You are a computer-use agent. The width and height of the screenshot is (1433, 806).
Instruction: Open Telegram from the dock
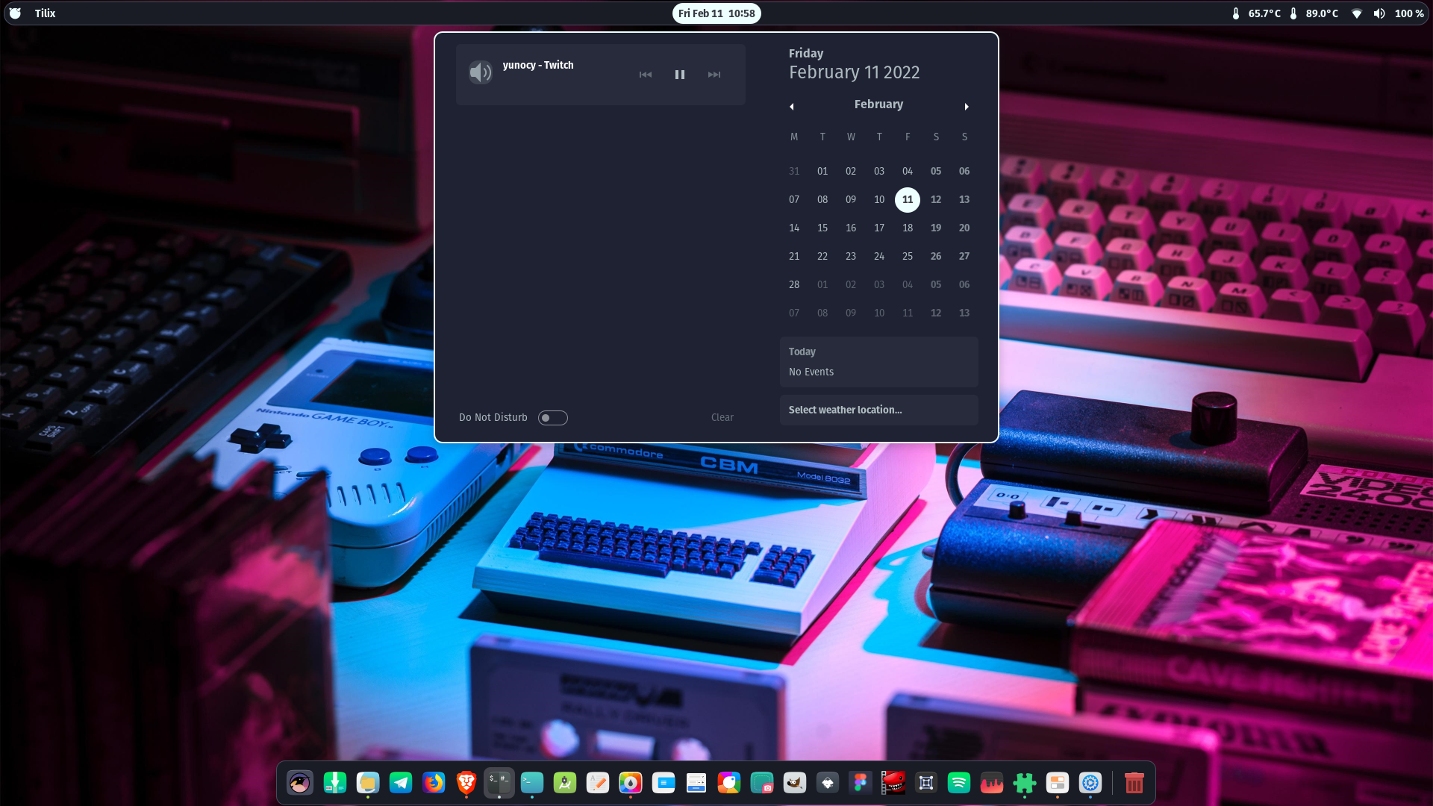click(401, 783)
